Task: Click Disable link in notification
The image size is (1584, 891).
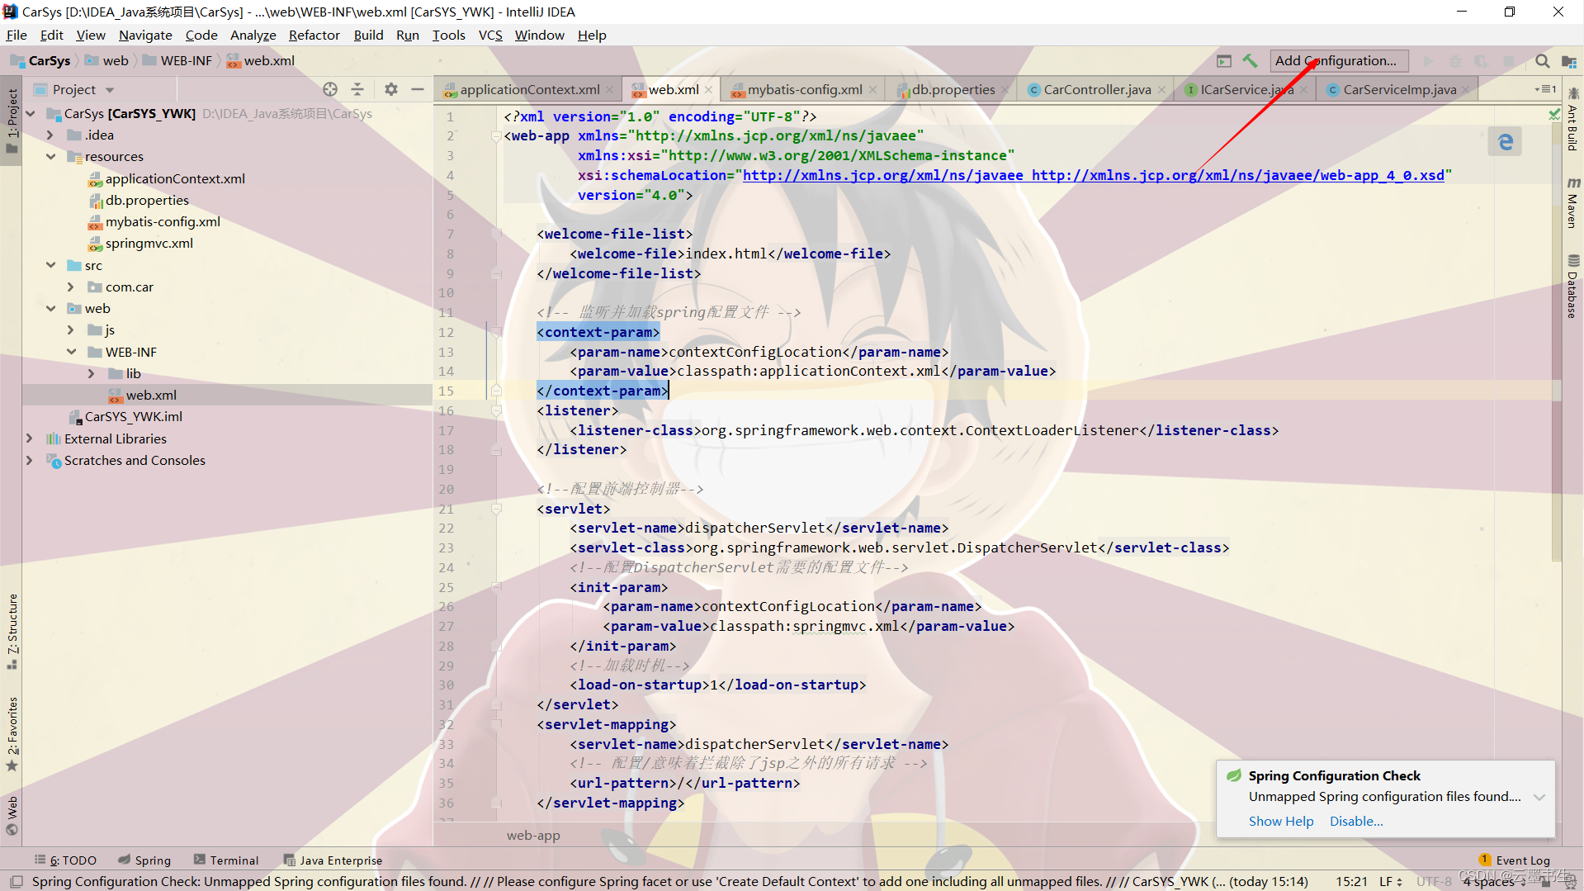Action: click(1356, 822)
